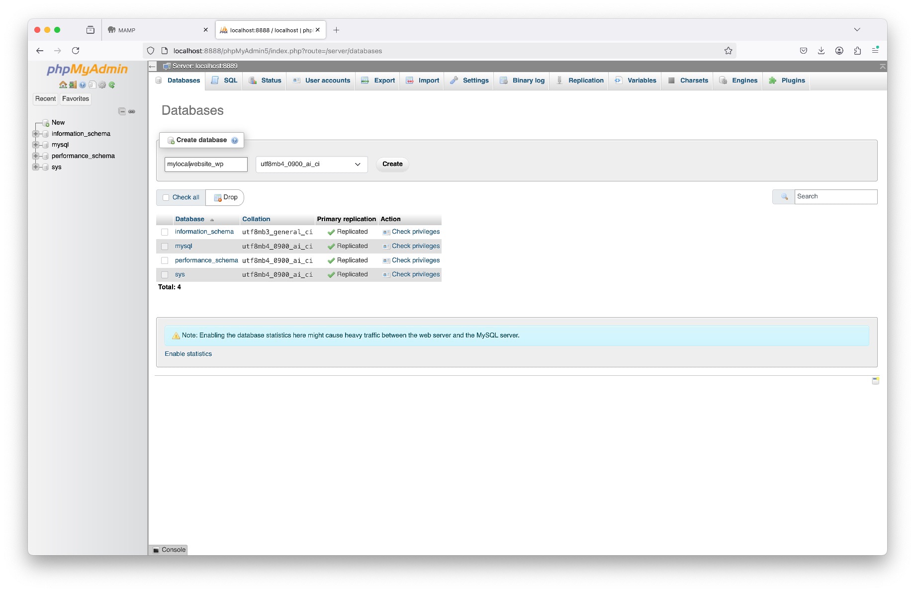Click the browser URL address bar
The image size is (915, 592).
(x=440, y=51)
